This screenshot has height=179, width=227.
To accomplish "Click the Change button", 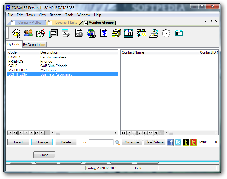I will 42,142.
